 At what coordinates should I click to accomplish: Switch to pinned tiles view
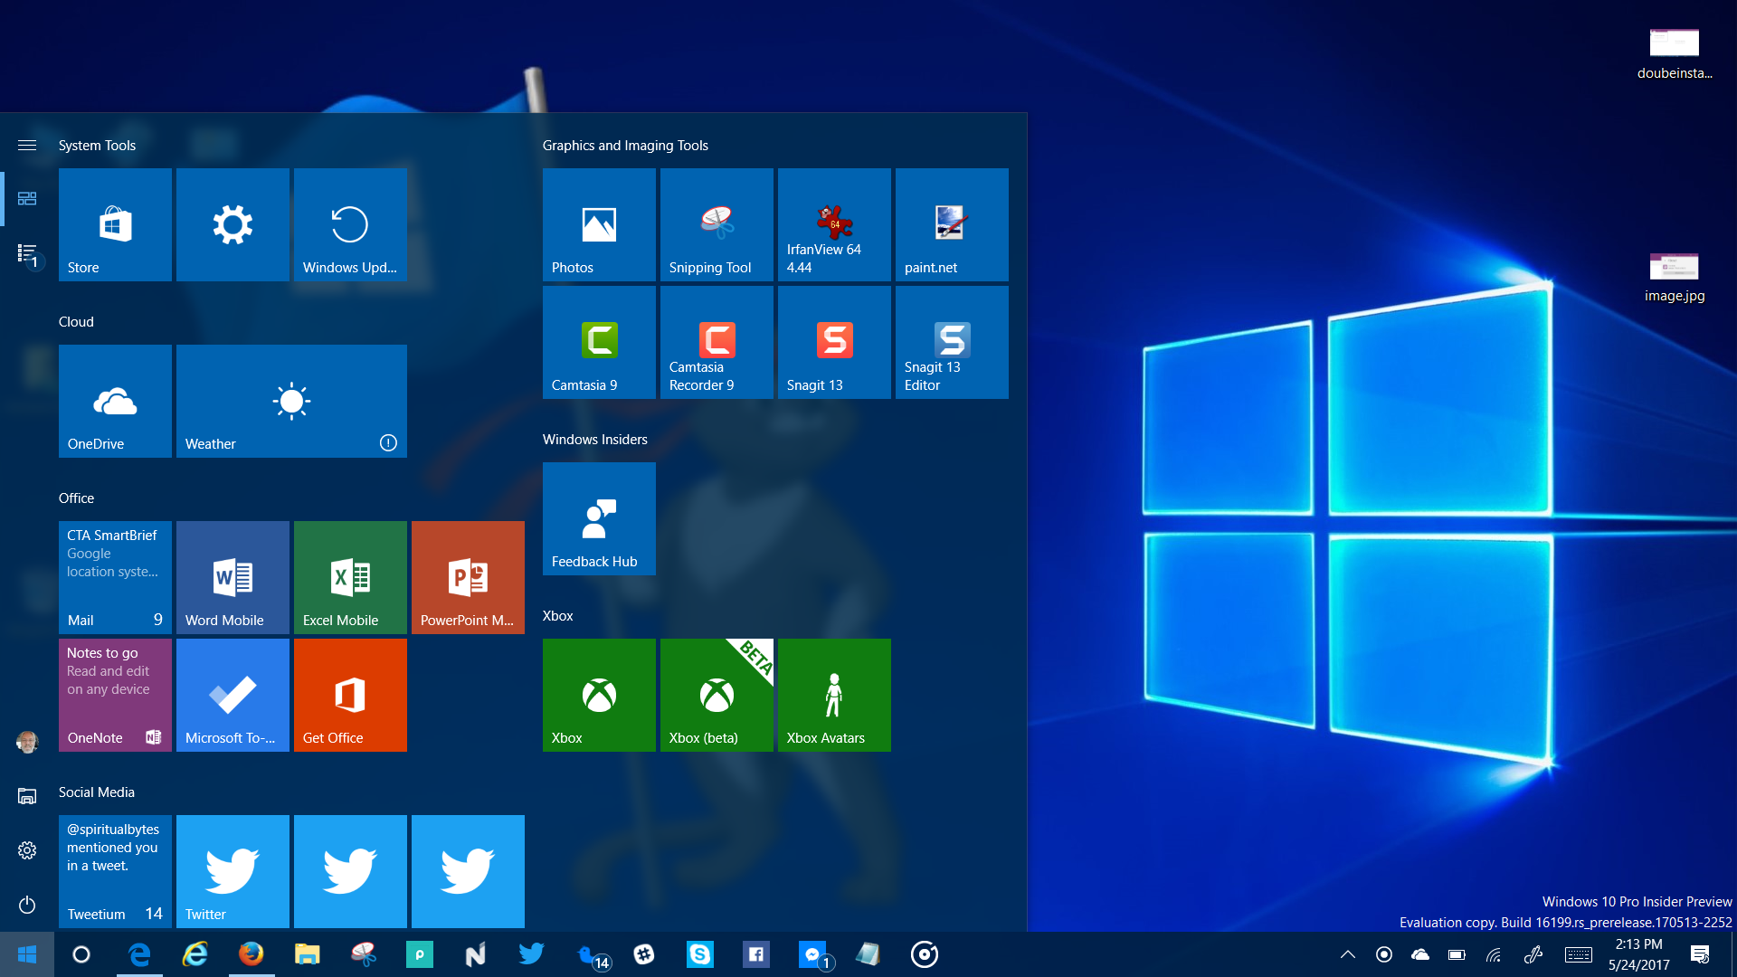click(27, 198)
